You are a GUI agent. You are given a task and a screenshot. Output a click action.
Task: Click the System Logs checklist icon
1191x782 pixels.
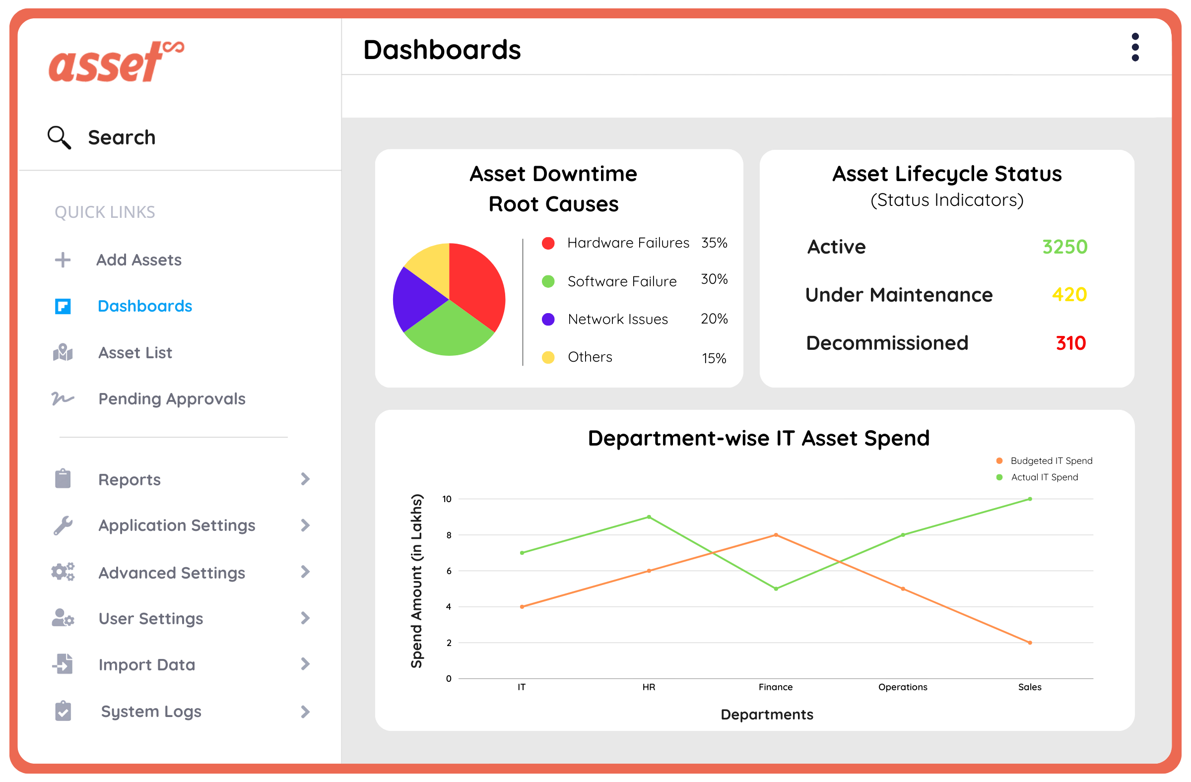[62, 711]
